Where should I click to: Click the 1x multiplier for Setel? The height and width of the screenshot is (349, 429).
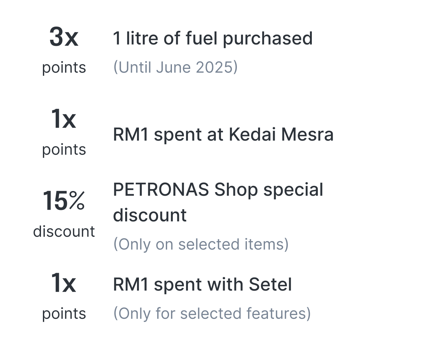pos(64,283)
